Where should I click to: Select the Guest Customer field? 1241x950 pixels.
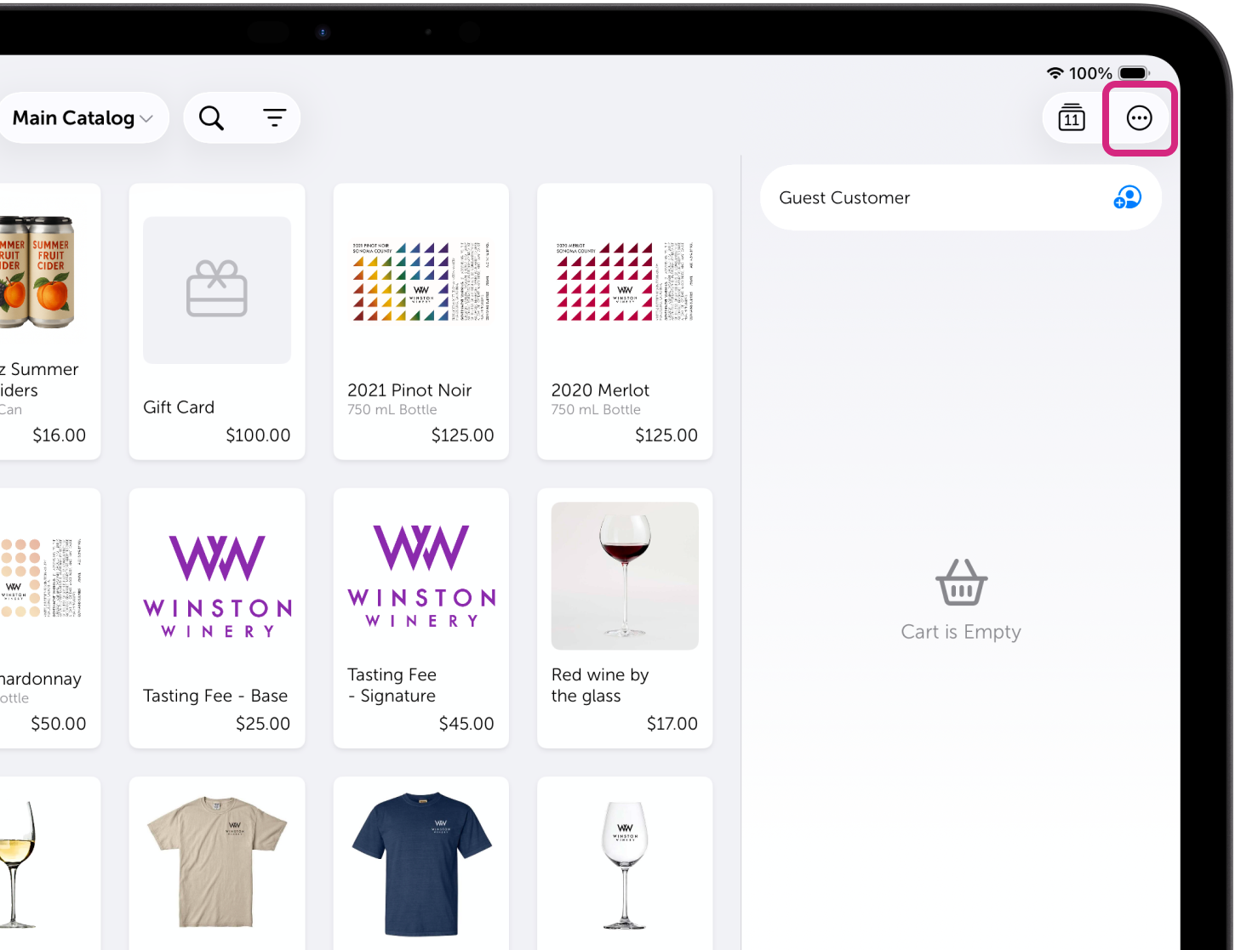pyautogui.click(x=960, y=197)
